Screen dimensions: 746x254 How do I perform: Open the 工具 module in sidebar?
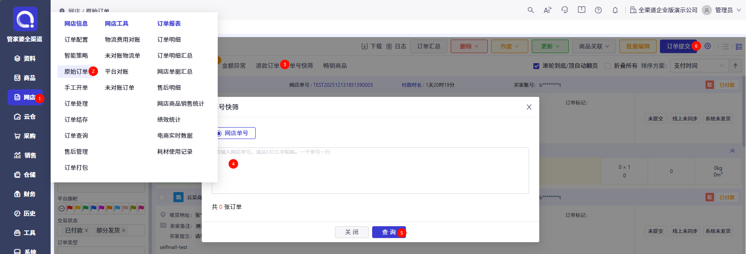(25, 233)
